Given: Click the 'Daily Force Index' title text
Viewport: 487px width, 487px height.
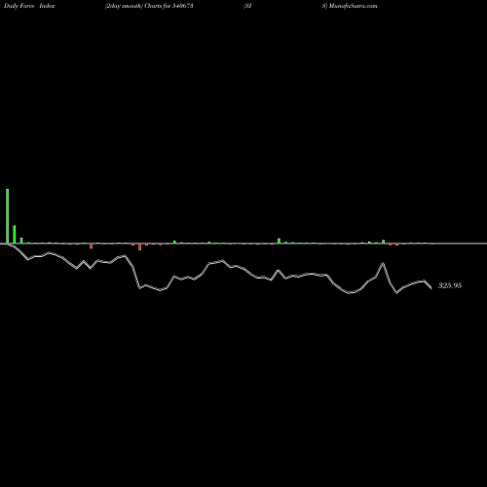Looking at the screenshot, I should 29,6.
